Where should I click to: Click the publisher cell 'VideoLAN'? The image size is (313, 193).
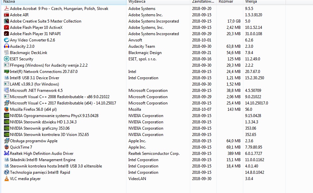pos(137,179)
